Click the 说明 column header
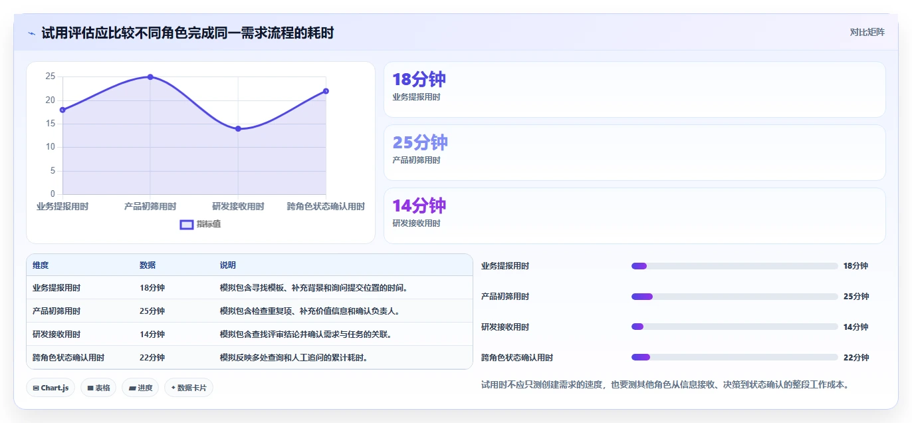Image resolution: width=912 pixels, height=423 pixels. pyautogui.click(x=228, y=265)
